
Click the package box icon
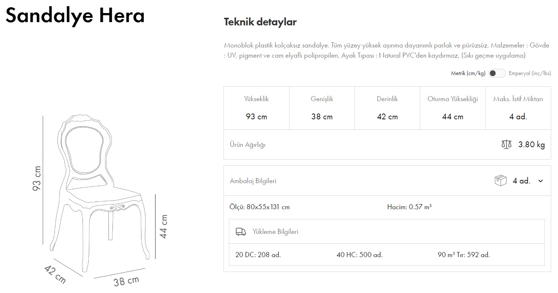click(x=500, y=181)
